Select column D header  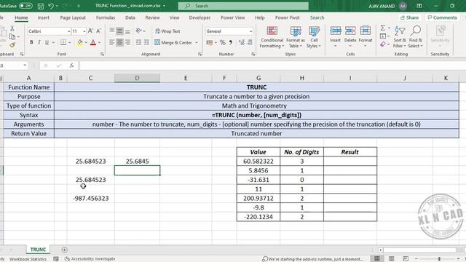tap(137, 78)
